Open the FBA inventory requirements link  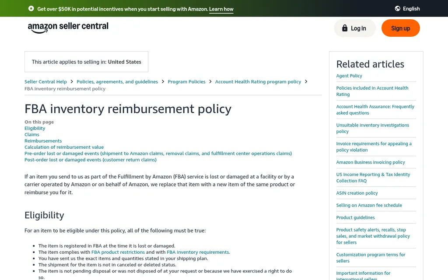coord(198,252)
